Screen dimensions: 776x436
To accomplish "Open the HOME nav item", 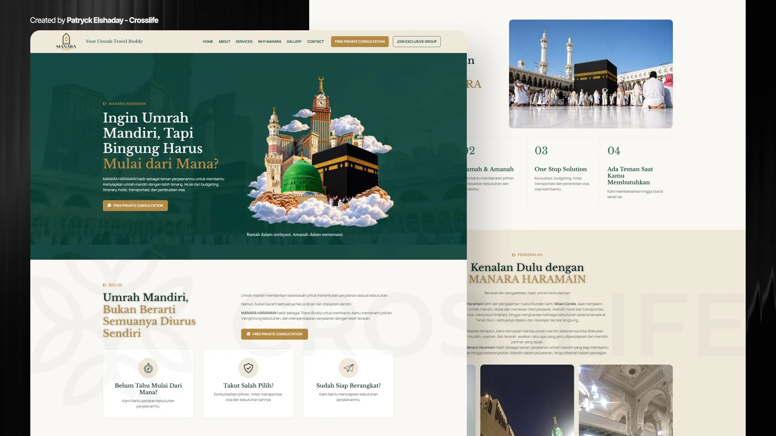I will (x=208, y=42).
